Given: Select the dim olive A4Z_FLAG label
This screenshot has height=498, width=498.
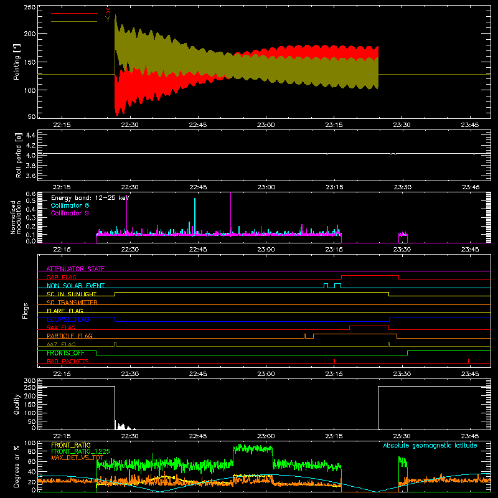Looking at the screenshot, I should click(x=61, y=344).
